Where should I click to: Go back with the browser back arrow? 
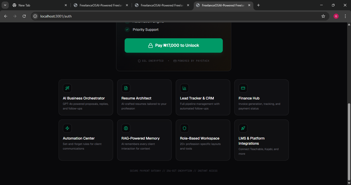(6, 16)
